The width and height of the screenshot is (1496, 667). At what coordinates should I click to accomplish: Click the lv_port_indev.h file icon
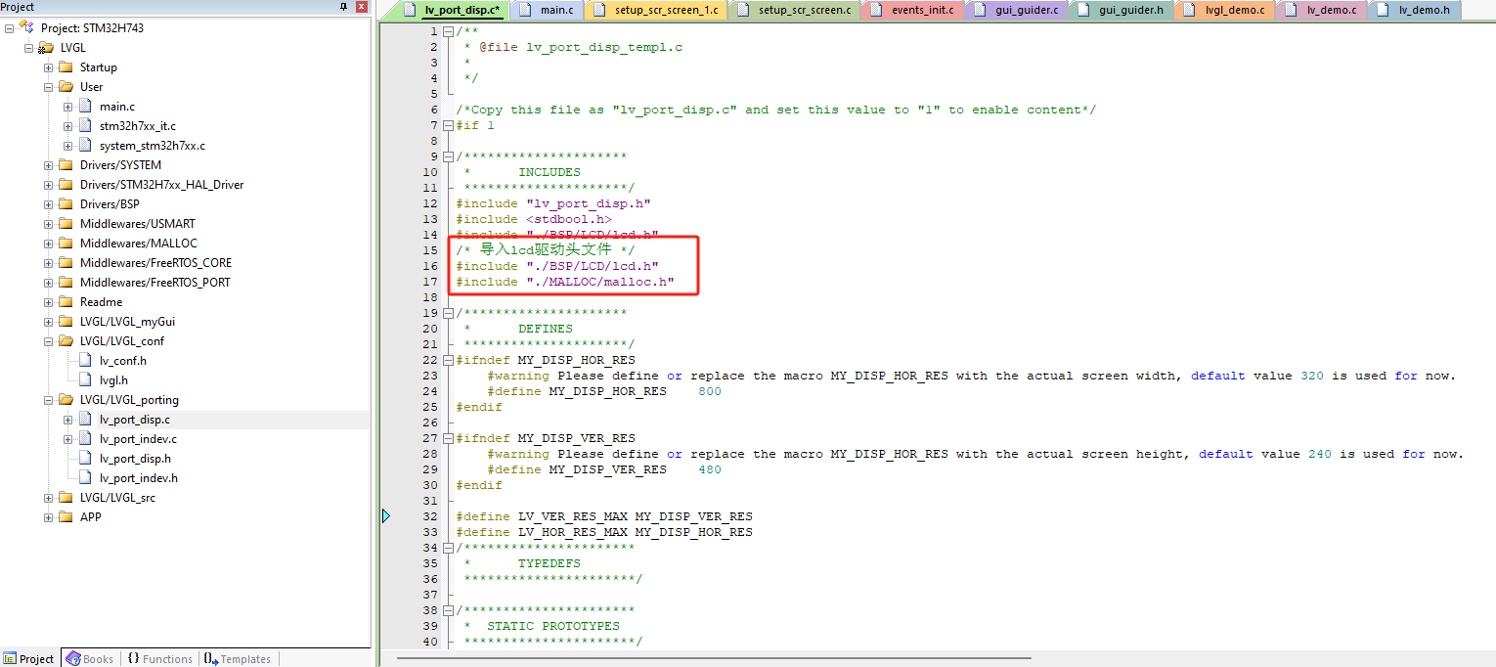pos(85,477)
